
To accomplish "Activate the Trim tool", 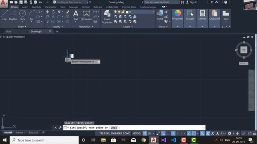I will [x=59, y=12].
